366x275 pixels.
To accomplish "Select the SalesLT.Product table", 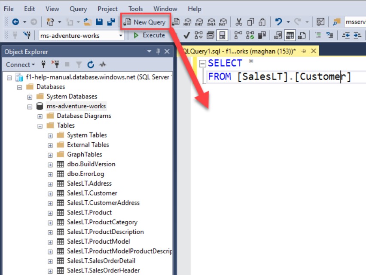I will pyautogui.click(x=89, y=212).
